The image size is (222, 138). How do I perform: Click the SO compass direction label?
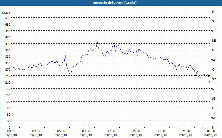[x=214, y=79]
